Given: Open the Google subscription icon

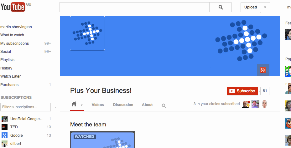Looking at the screenshot, I should point(4,135).
